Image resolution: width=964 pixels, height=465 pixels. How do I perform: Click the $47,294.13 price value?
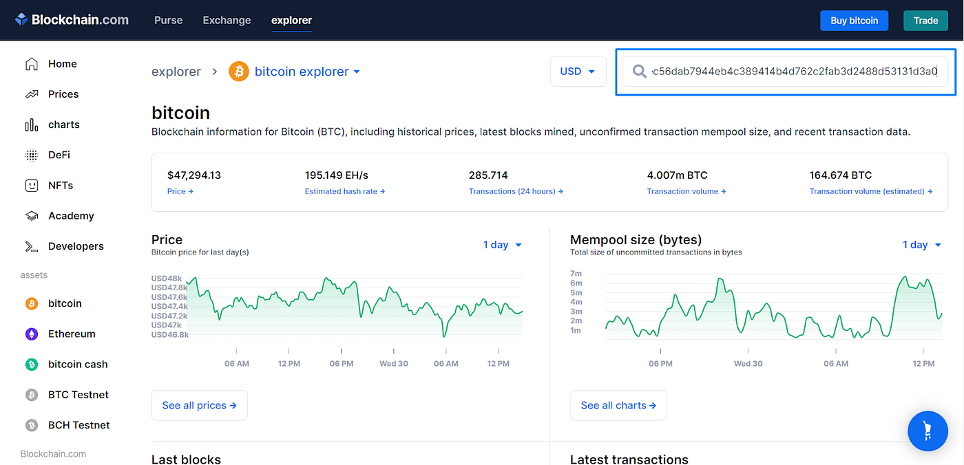tap(194, 175)
